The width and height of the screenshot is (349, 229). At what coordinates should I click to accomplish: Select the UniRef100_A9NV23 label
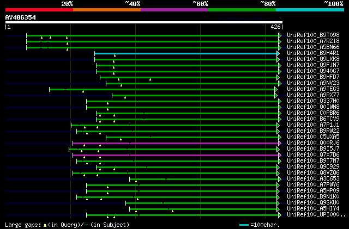click(x=313, y=83)
